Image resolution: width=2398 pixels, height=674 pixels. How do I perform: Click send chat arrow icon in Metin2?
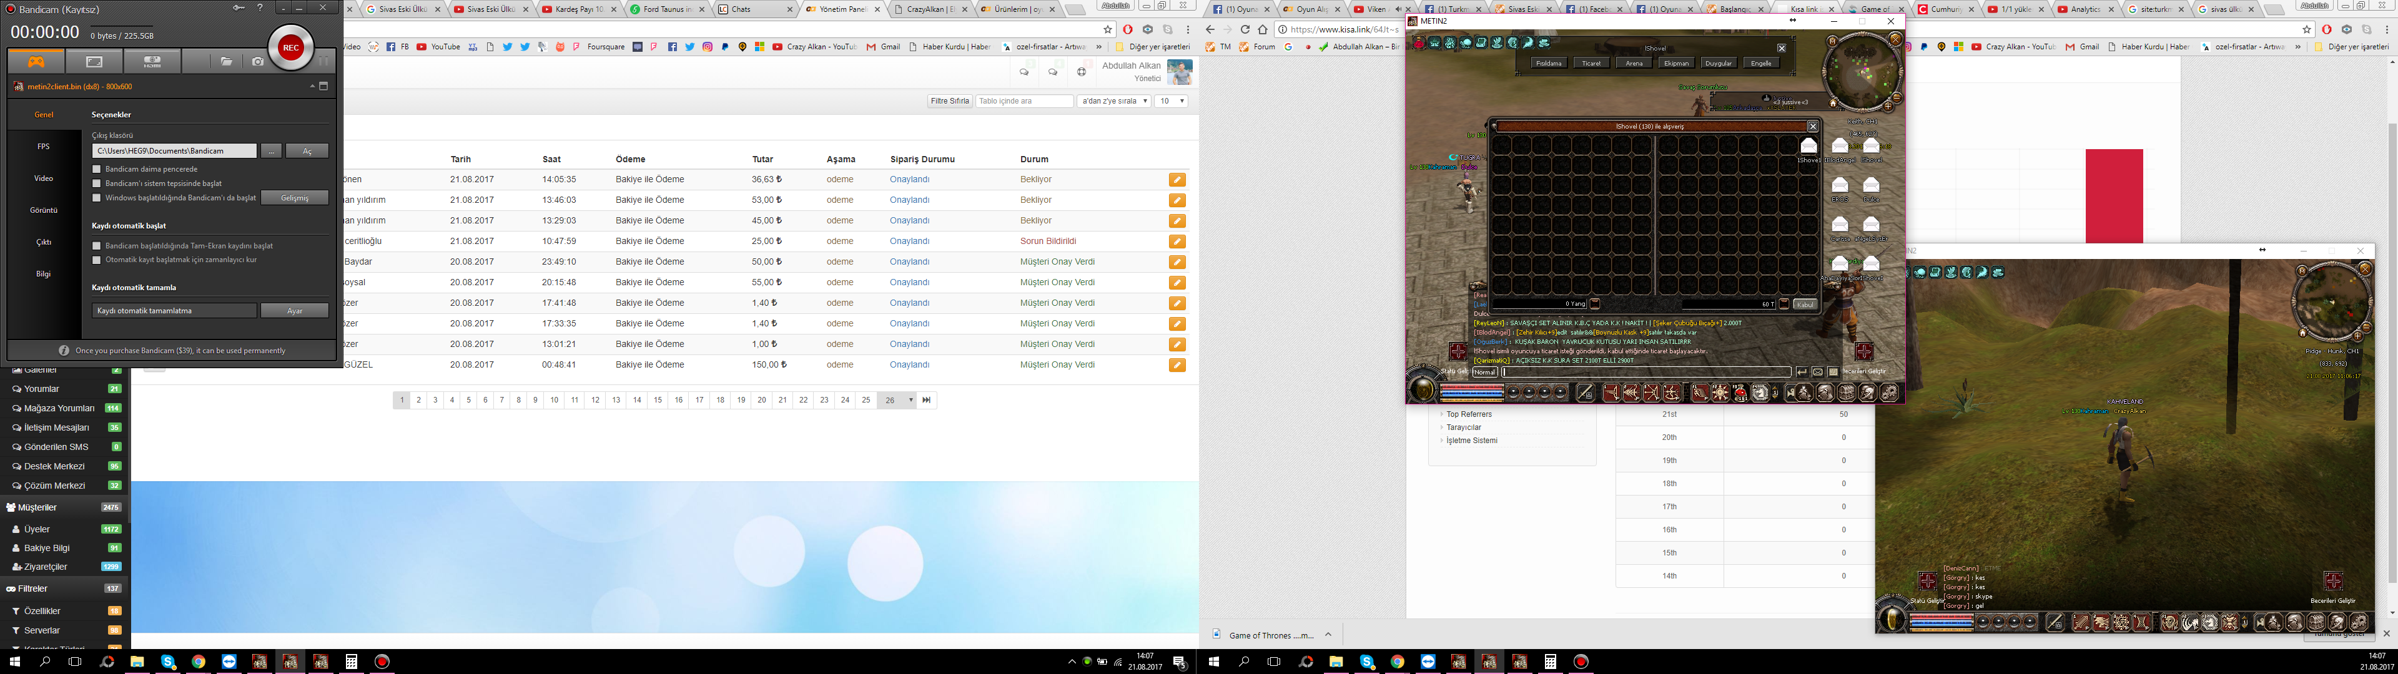(1801, 371)
